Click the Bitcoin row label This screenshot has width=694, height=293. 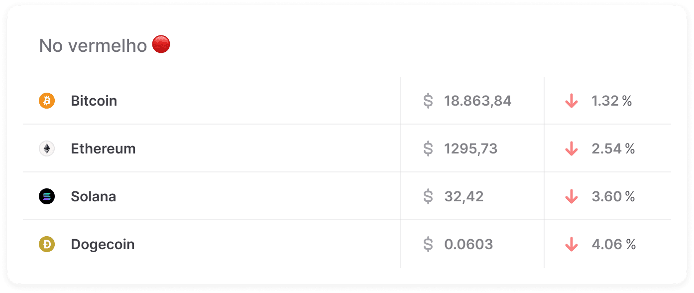click(94, 101)
